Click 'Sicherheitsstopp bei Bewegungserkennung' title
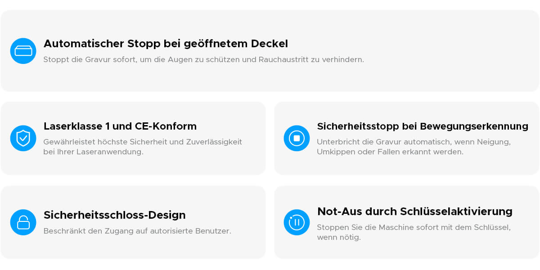The height and width of the screenshot is (270, 540). click(x=423, y=126)
